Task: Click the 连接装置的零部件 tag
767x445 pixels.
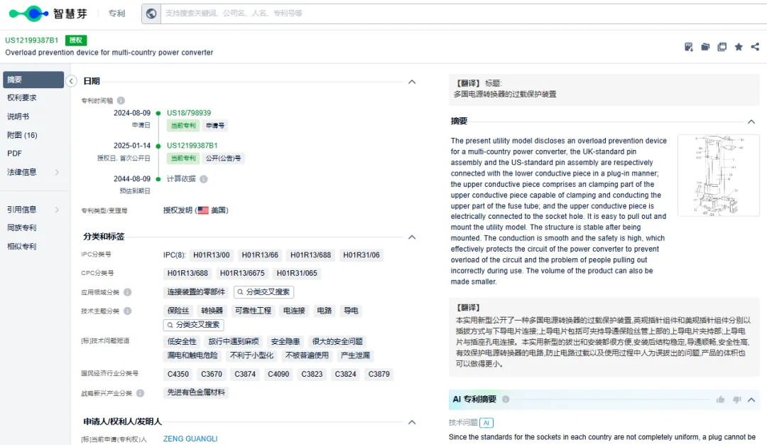Action: click(x=196, y=291)
